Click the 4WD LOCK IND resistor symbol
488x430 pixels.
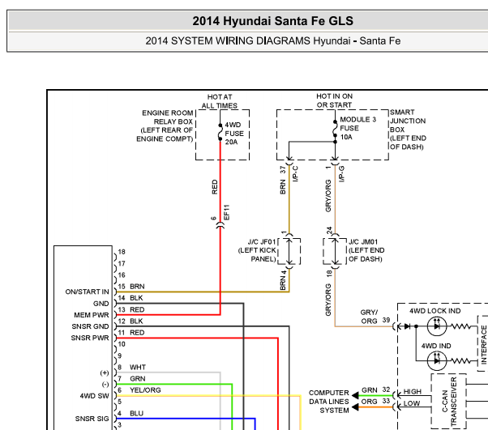click(460, 326)
